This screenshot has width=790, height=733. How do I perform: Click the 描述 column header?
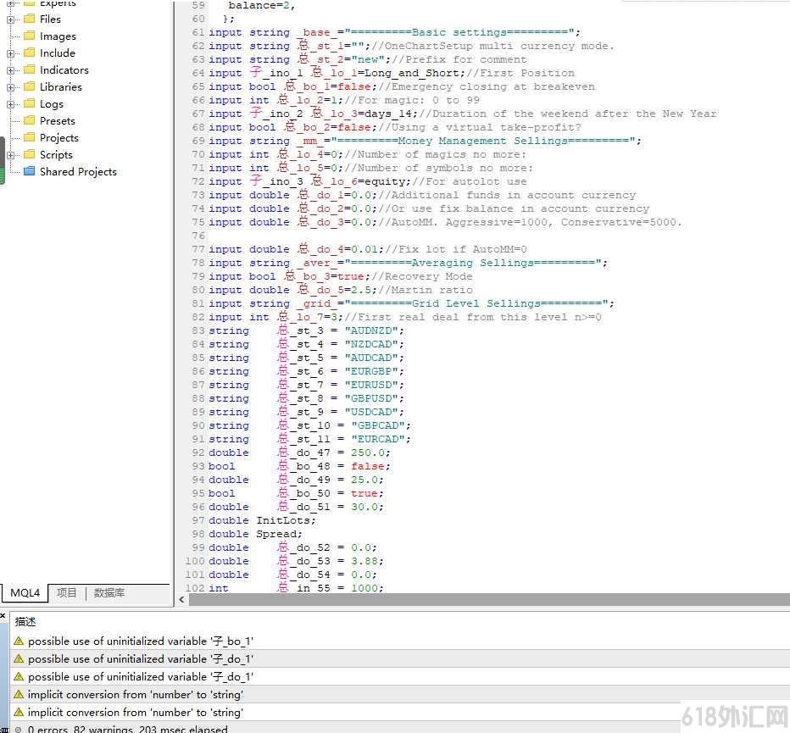[25, 622]
